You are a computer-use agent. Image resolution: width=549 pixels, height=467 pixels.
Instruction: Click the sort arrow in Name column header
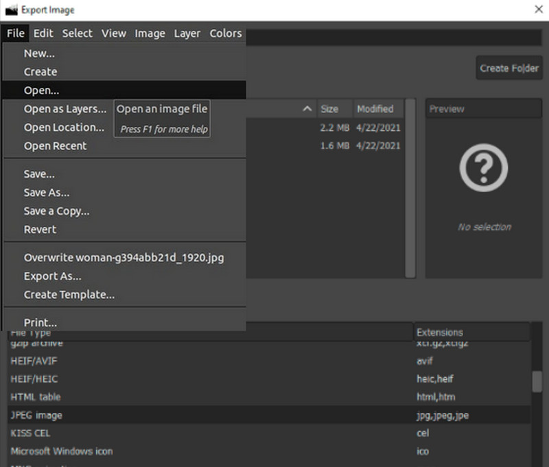click(x=307, y=109)
